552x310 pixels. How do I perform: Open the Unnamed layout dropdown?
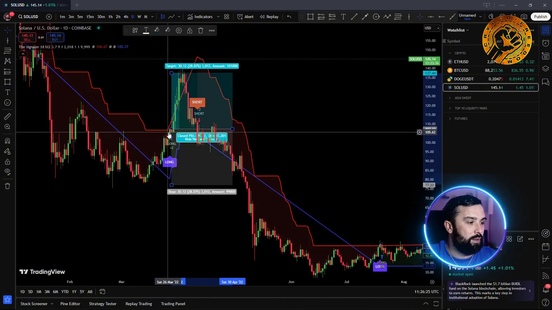click(x=480, y=17)
